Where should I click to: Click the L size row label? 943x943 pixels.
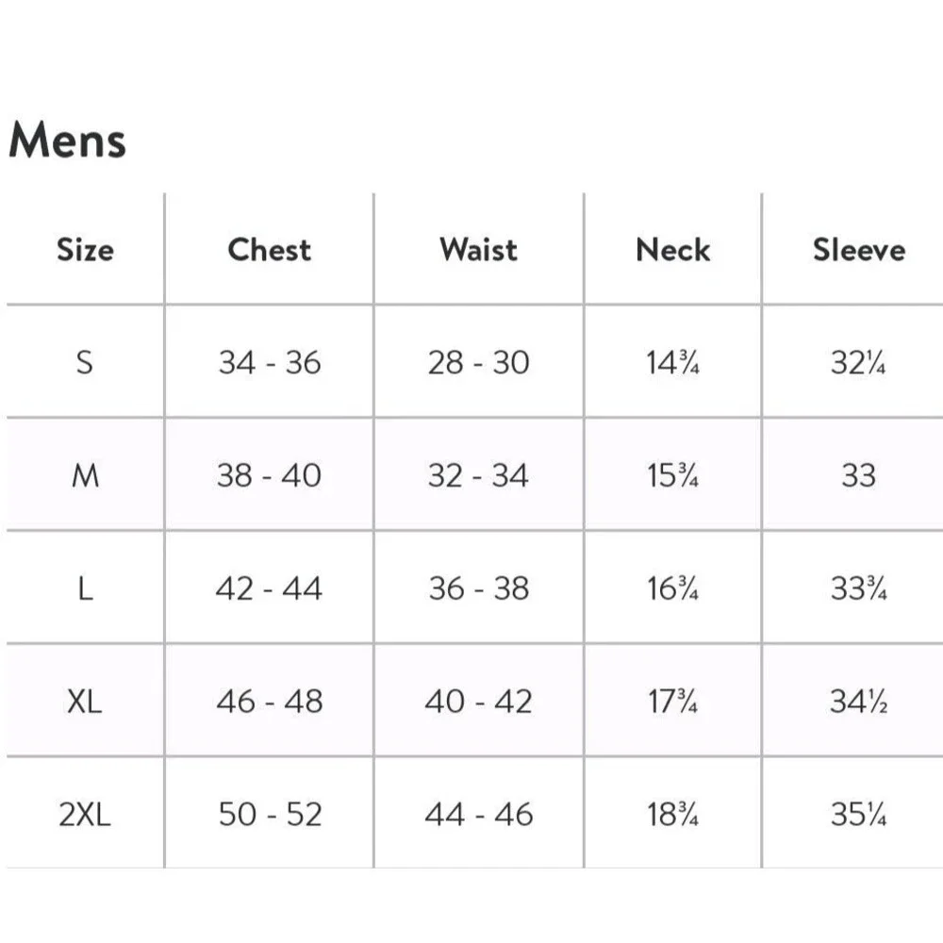pyautogui.click(x=86, y=588)
